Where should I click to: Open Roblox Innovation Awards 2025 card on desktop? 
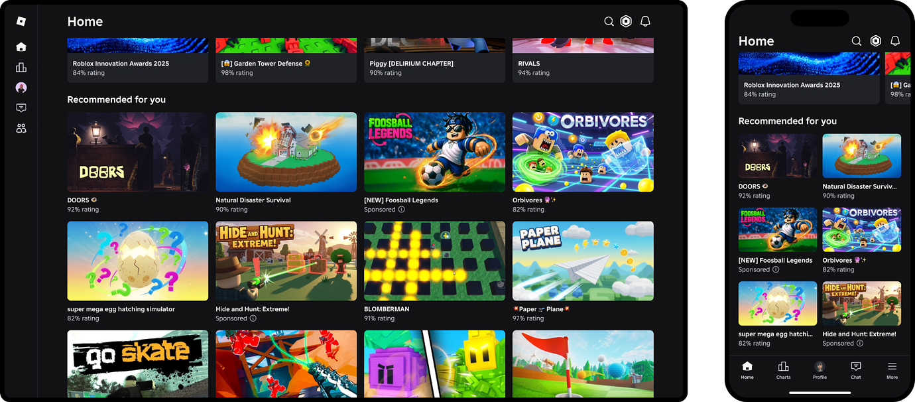[x=138, y=60]
